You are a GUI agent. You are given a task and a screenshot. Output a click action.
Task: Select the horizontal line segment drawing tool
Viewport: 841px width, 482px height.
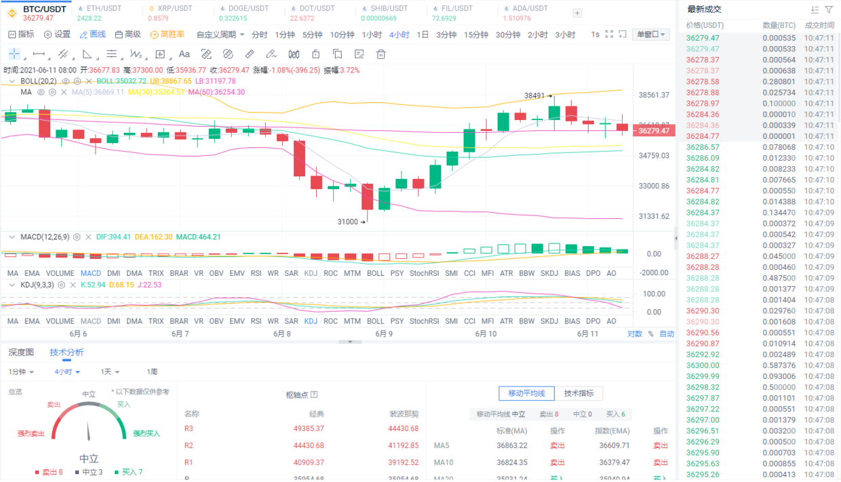[x=39, y=54]
